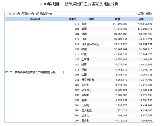164x126 pixels.
Task: Select USA amount 115,189,176
Action: (145, 29)
